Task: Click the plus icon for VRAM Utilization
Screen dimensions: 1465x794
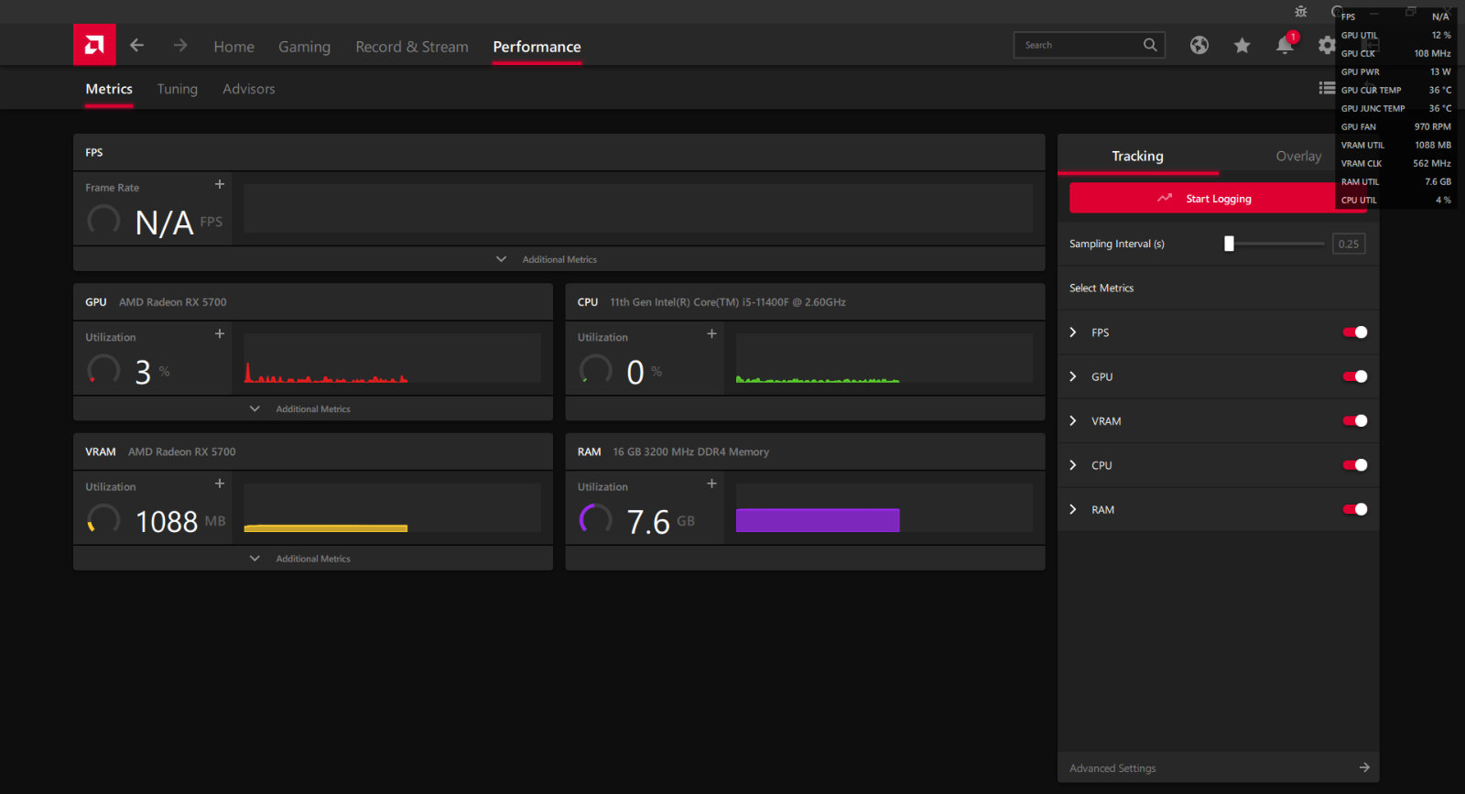Action: (x=220, y=484)
